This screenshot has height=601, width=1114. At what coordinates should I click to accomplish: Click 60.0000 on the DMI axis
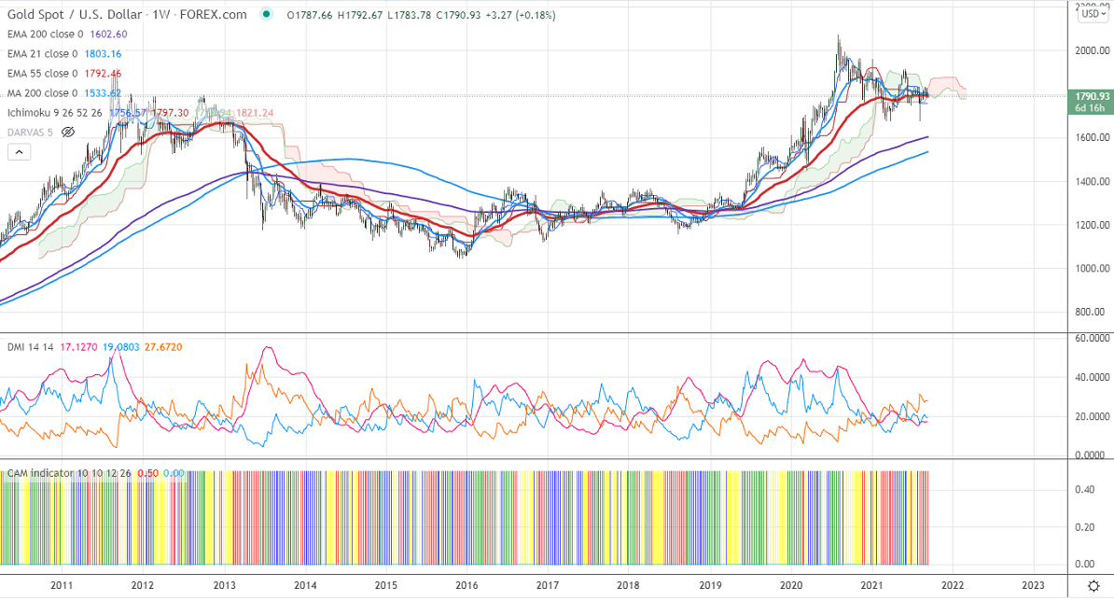click(x=1092, y=339)
